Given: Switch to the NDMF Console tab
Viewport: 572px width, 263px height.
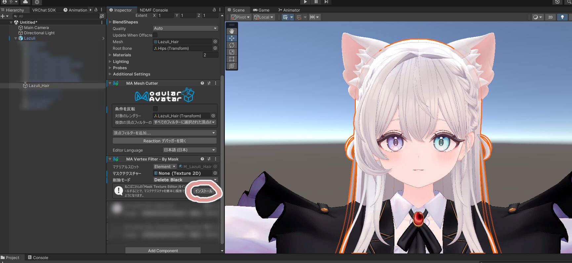Looking at the screenshot, I should (x=154, y=10).
